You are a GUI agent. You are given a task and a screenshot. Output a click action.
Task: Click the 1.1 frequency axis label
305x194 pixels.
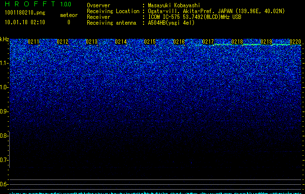[4, 63]
